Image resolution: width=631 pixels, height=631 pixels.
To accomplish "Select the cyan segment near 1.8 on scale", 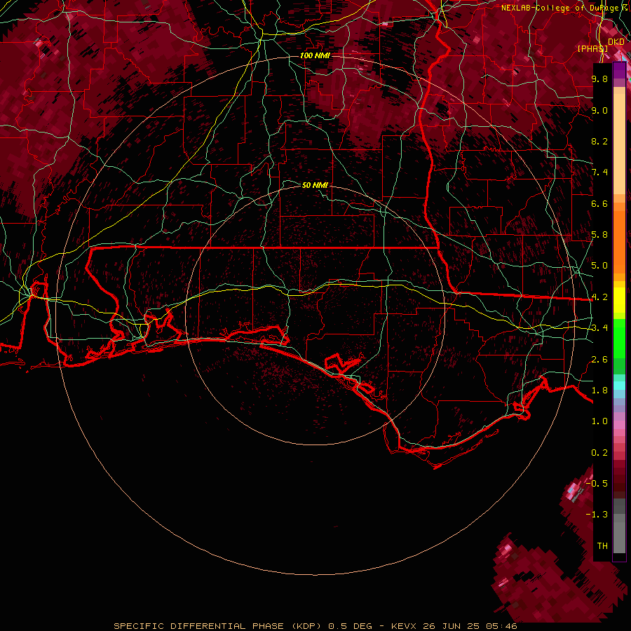I will (619, 386).
